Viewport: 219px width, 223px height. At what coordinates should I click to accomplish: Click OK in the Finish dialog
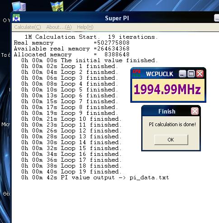(x=171, y=140)
